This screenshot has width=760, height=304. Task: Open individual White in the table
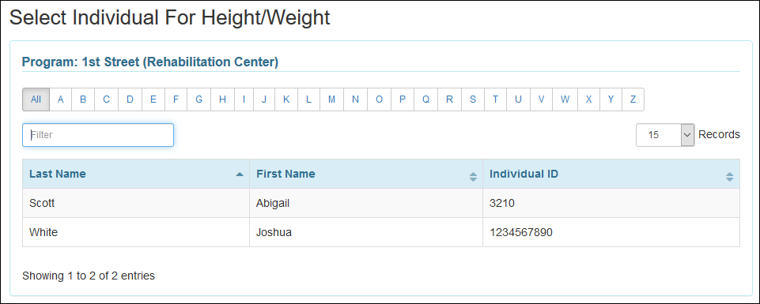[43, 232]
